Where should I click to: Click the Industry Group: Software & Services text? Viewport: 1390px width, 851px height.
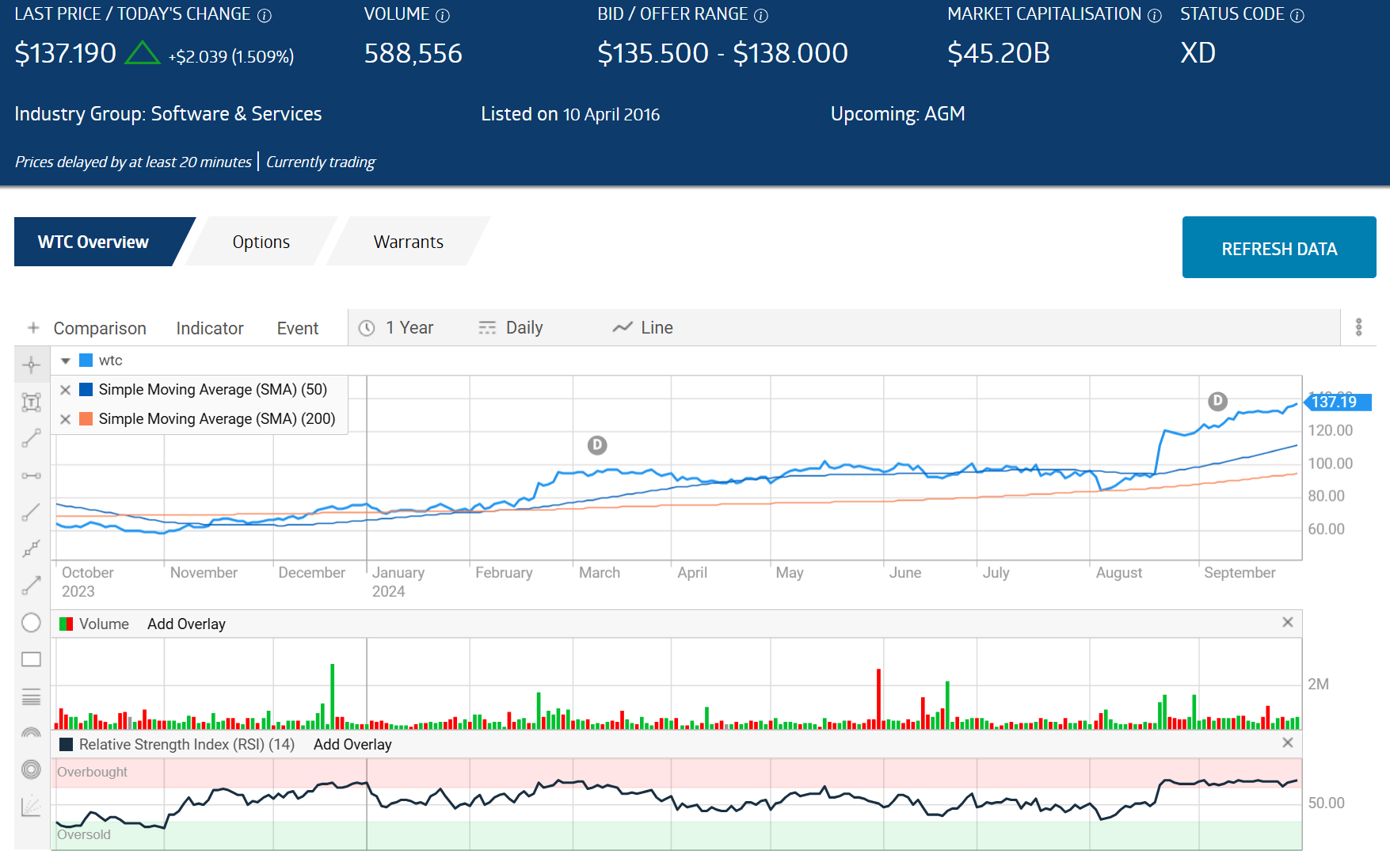(168, 114)
